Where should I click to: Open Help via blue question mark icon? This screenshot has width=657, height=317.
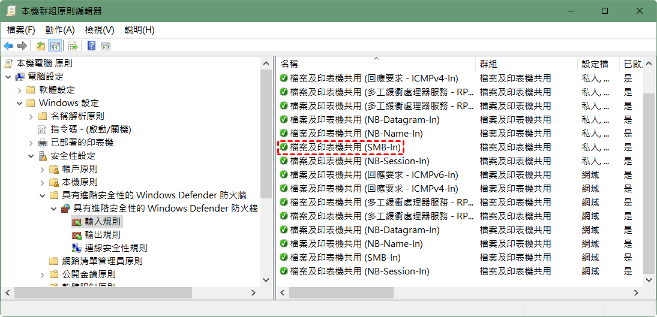pyautogui.click(x=91, y=46)
